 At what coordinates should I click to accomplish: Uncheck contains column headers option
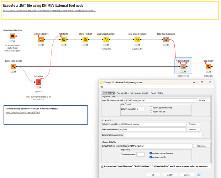[x=151, y=153]
